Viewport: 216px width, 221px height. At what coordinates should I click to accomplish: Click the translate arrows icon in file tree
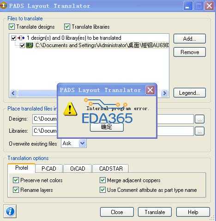[x=21, y=38]
